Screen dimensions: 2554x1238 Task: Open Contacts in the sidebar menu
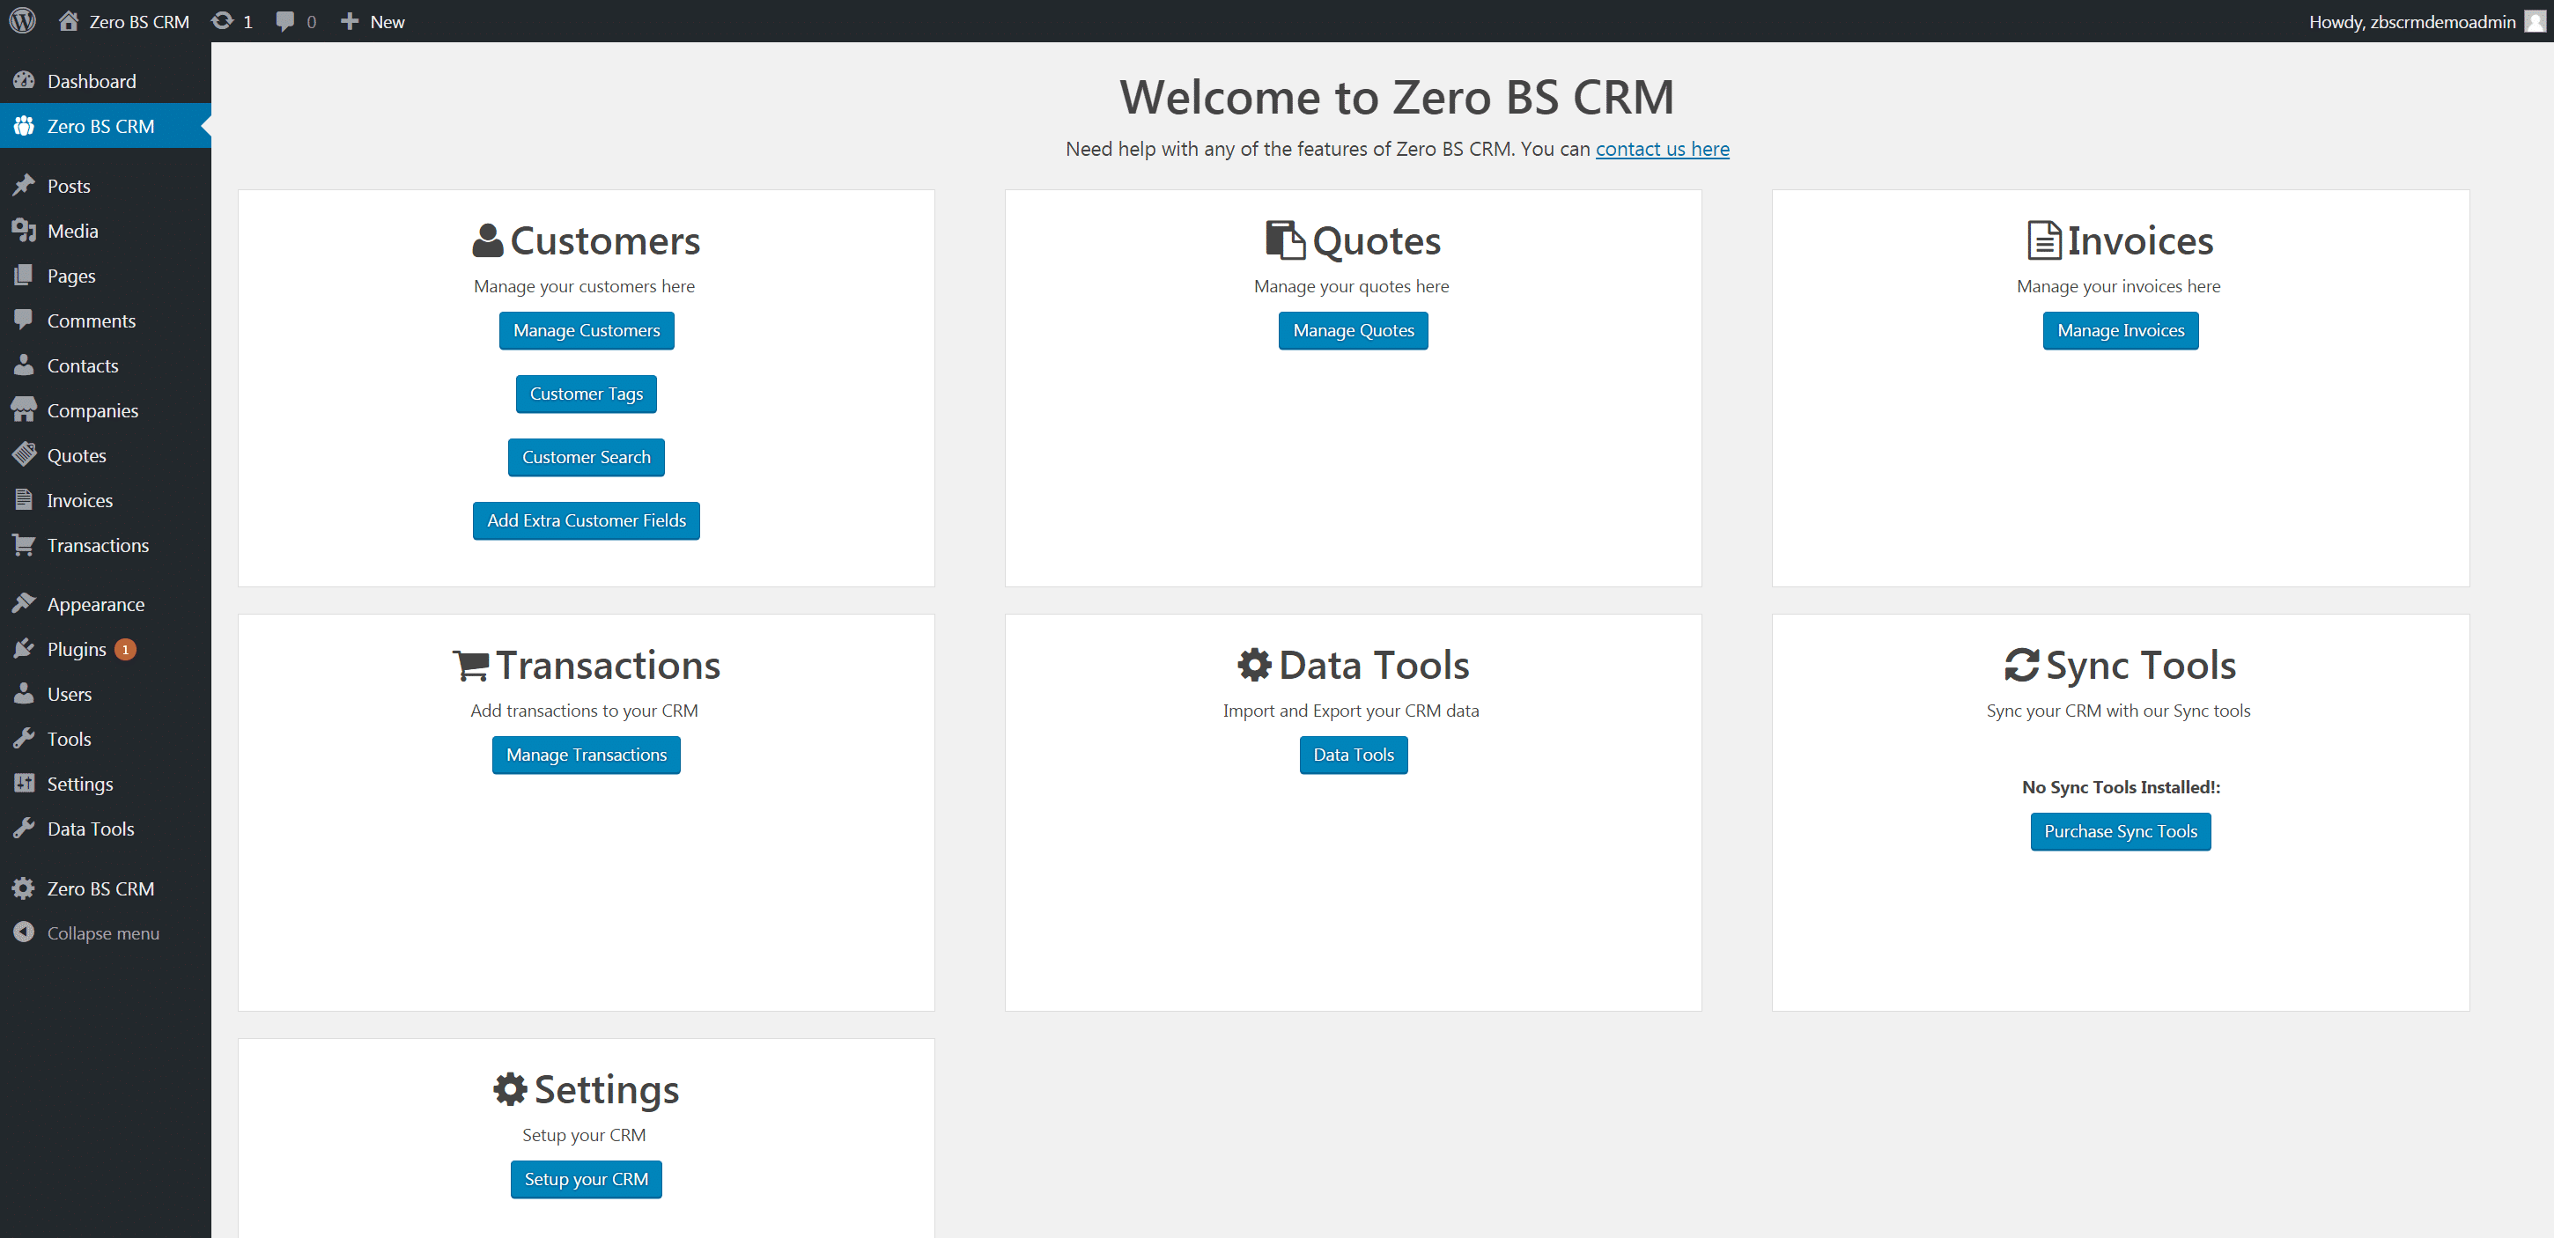point(82,365)
